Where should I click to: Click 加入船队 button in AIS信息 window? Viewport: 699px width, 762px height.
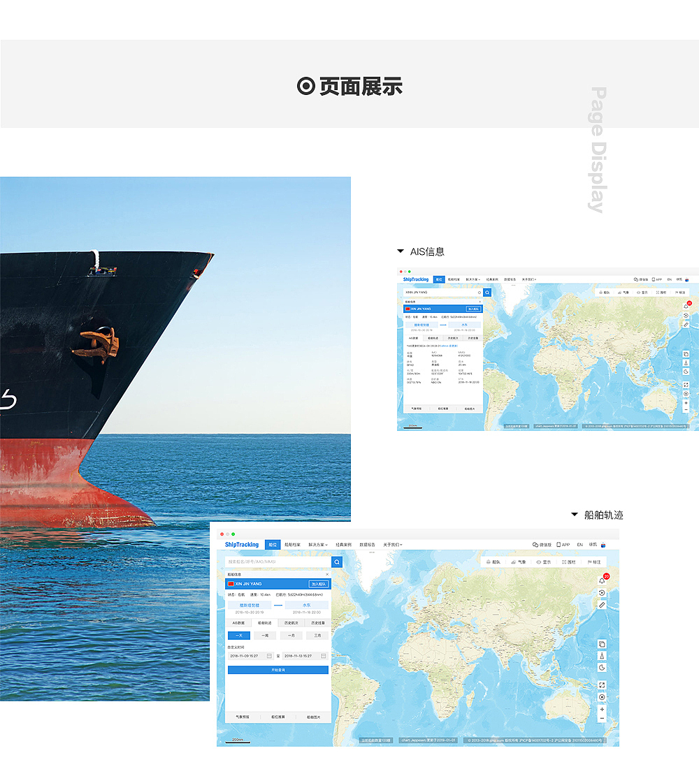tap(473, 309)
